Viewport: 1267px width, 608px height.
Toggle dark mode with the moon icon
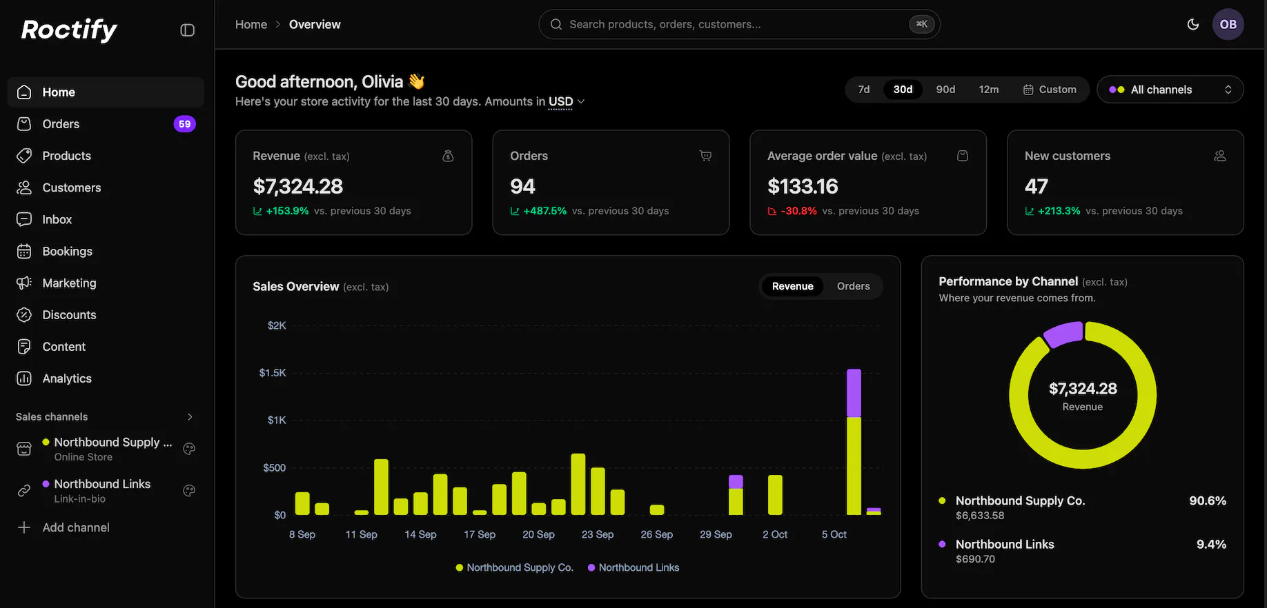tap(1192, 24)
